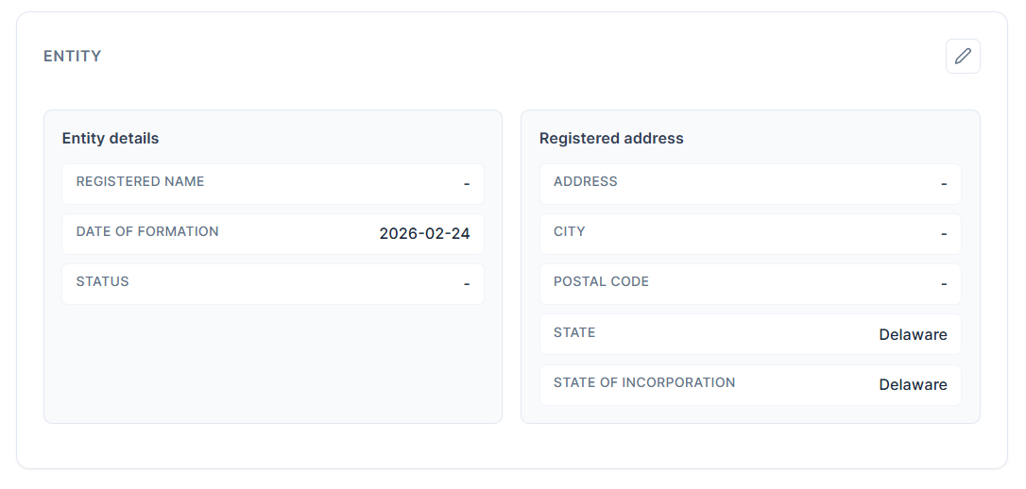The width and height of the screenshot is (1026, 489).
Task: Select the Registered address panel title
Action: coord(611,139)
